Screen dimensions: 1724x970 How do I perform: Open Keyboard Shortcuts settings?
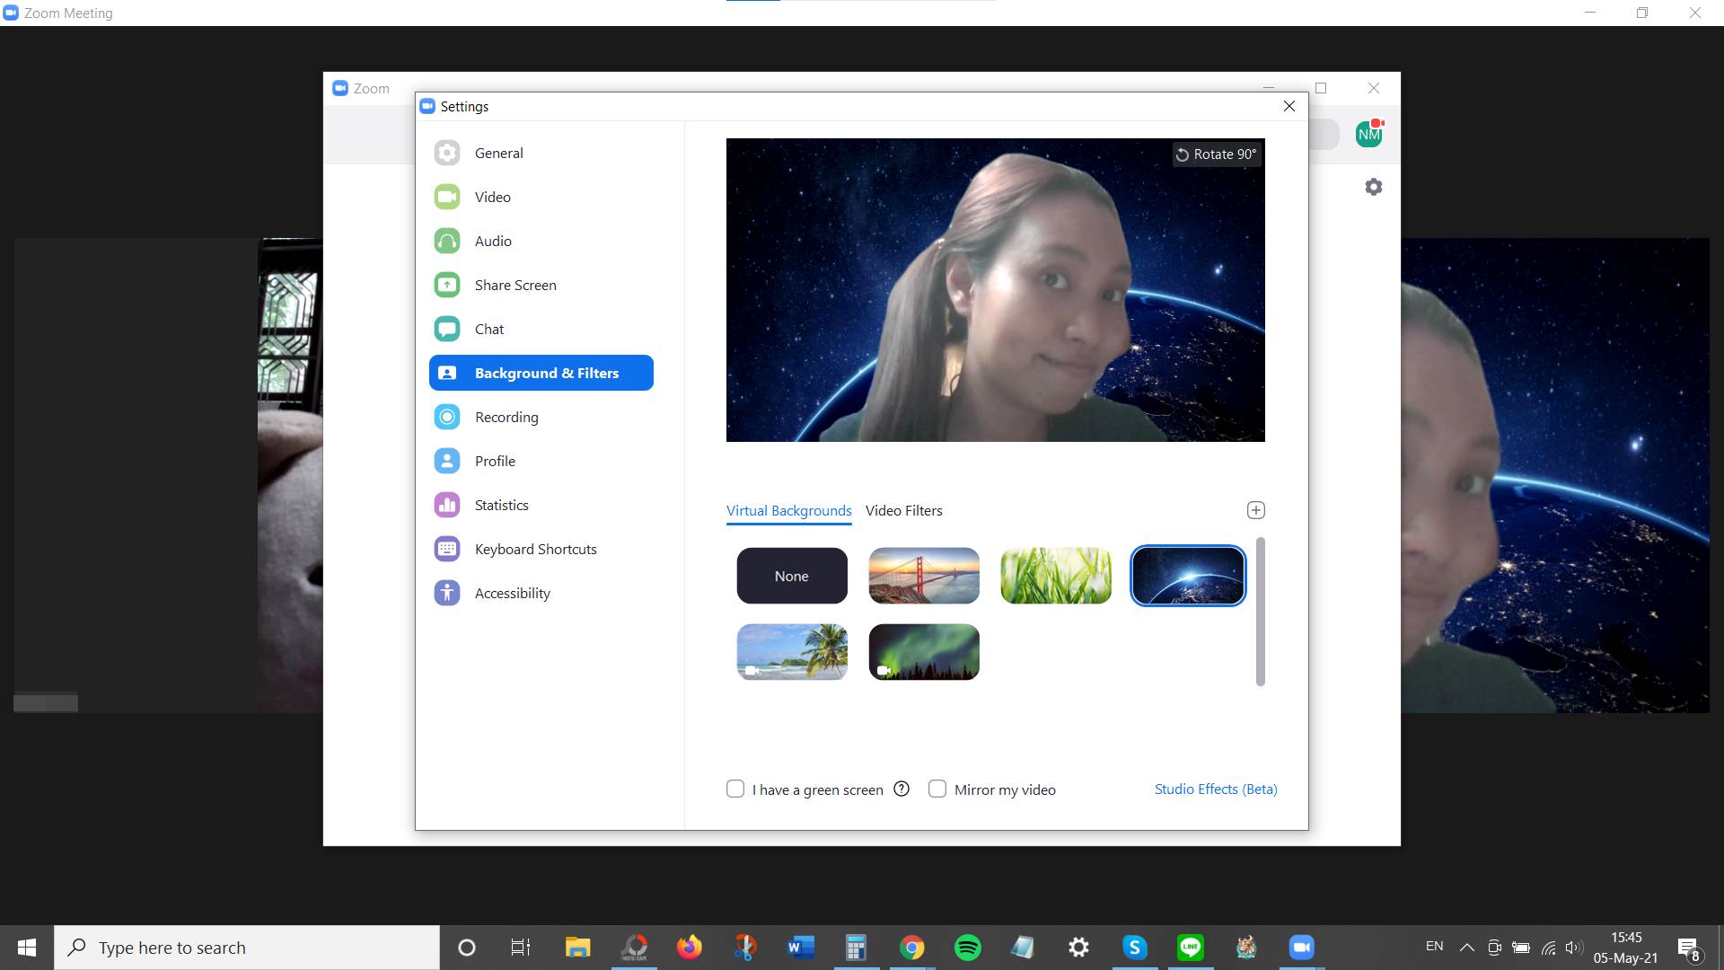point(535,549)
